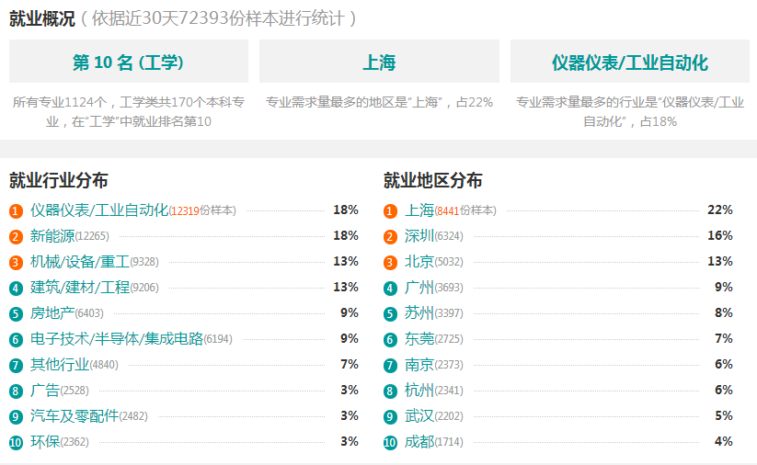757x465 pixels.
Task: Click the 上海 summary box
Action: 379,62
